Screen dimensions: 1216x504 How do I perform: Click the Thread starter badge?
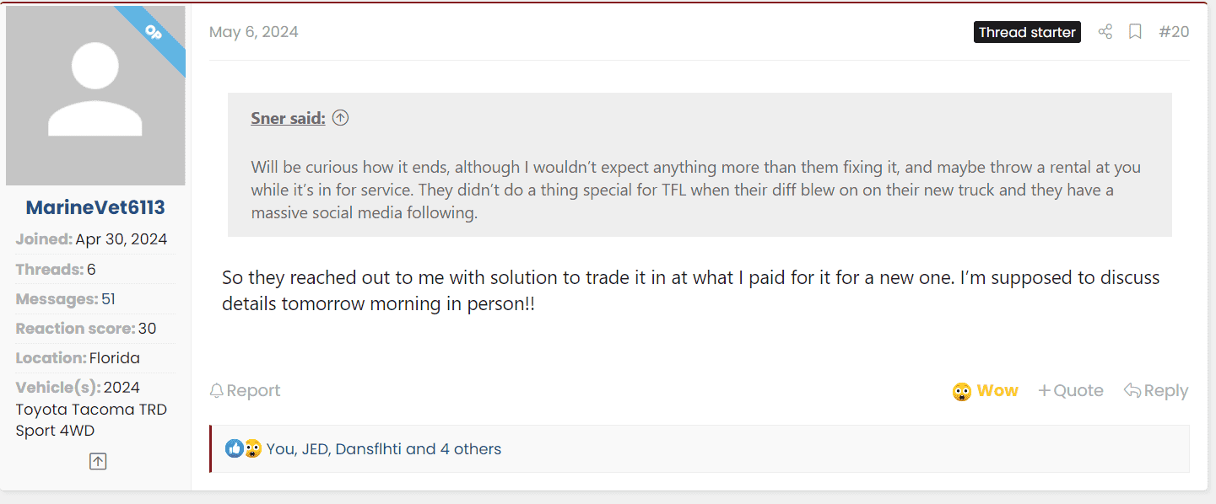click(x=1027, y=32)
